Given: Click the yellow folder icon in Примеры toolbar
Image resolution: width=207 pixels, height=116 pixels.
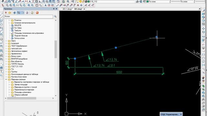Looking at the screenshot, I should 10,13.
